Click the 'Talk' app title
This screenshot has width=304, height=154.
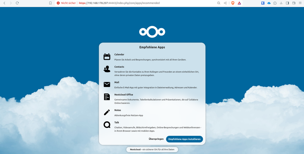[x=117, y=122]
